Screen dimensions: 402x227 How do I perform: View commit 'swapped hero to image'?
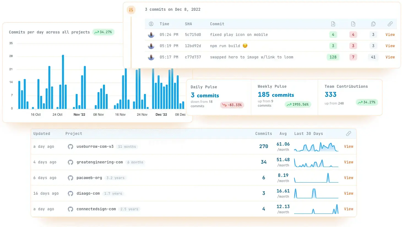pyautogui.click(x=390, y=57)
